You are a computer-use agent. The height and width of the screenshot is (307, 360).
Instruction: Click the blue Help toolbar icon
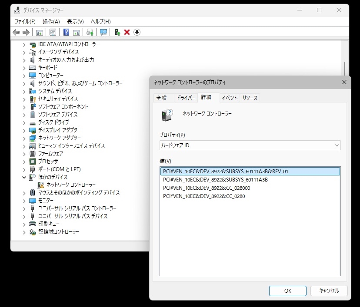click(67, 32)
